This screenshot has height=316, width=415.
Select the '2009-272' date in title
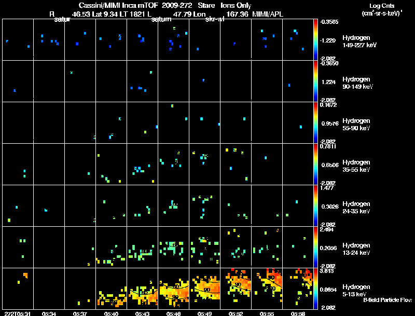177,5
